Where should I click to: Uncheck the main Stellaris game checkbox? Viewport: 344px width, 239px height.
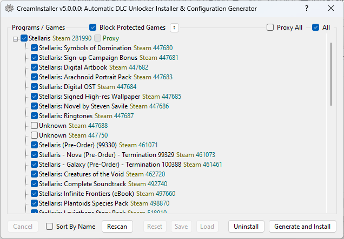point(24,39)
